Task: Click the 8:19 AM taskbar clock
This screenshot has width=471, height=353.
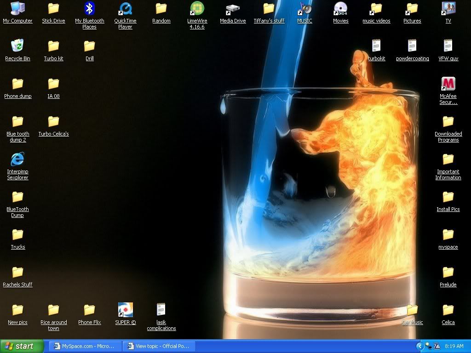Action: click(454, 346)
